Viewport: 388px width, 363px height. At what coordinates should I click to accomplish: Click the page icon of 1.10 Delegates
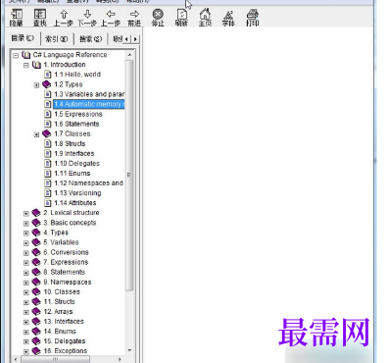click(x=48, y=163)
